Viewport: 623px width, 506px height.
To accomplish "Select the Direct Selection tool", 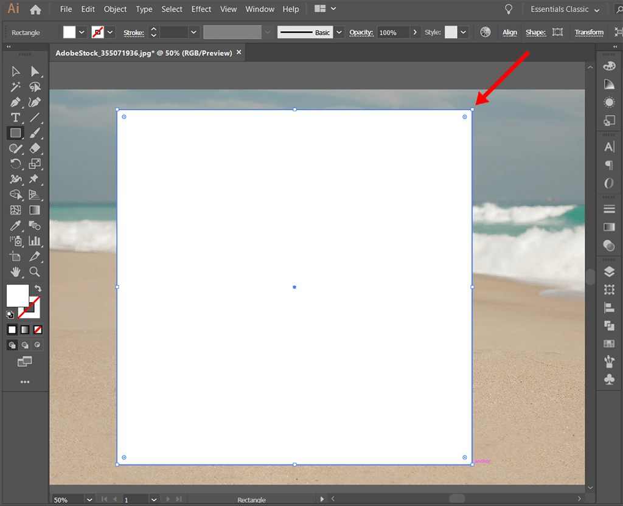I will (35, 72).
